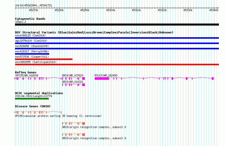The height and width of the screenshot is (146, 226).
Task: Select the large first exon block of MYLK3
Action: 102,78
